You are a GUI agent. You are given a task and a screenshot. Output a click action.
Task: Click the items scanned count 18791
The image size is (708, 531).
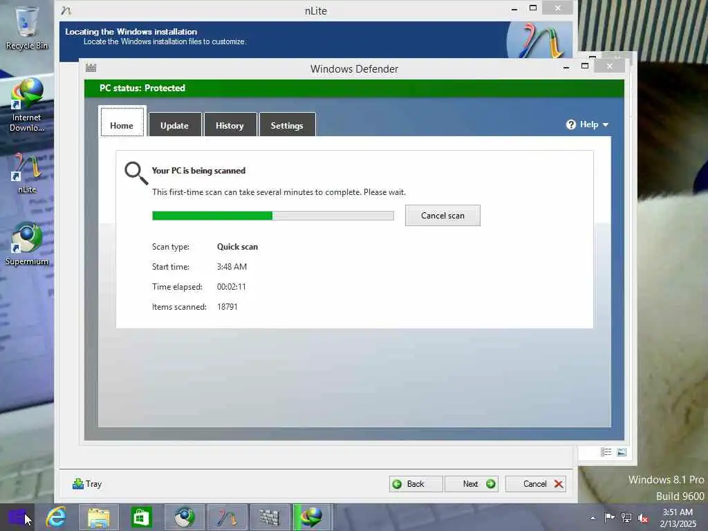pyautogui.click(x=227, y=306)
